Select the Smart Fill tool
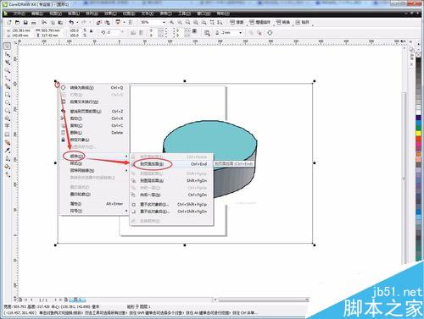 click(8, 86)
